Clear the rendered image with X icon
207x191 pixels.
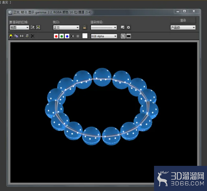(32, 36)
